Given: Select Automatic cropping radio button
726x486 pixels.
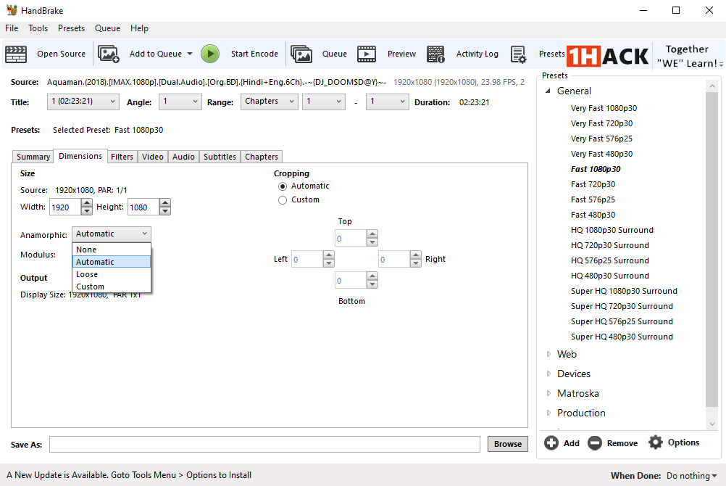Looking at the screenshot, I should [x=283, y=186].
